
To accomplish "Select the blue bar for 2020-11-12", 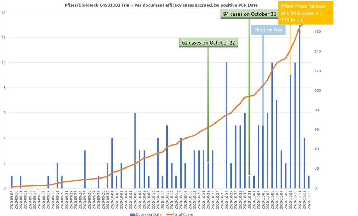I will (304, 163).
